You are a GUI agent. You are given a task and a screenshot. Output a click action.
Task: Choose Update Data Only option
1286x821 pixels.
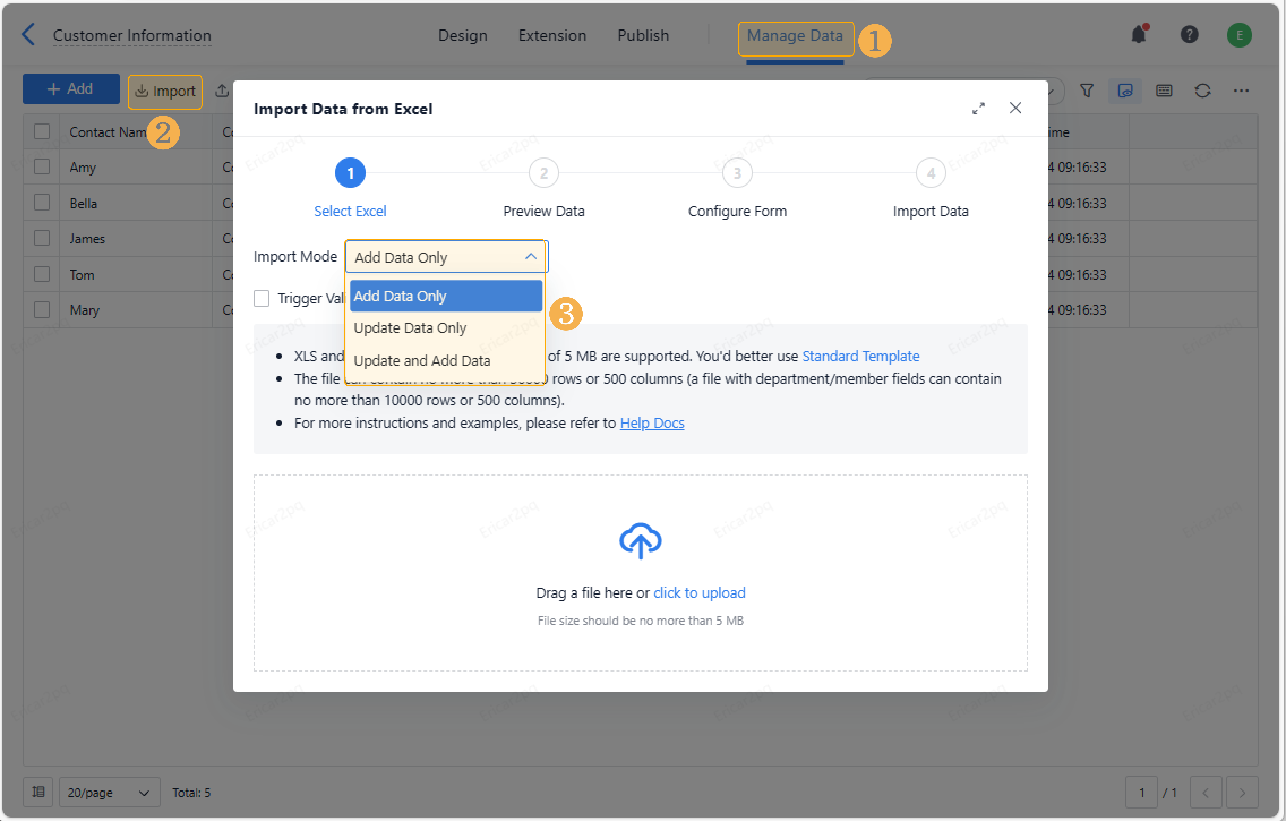click(410, 328)
